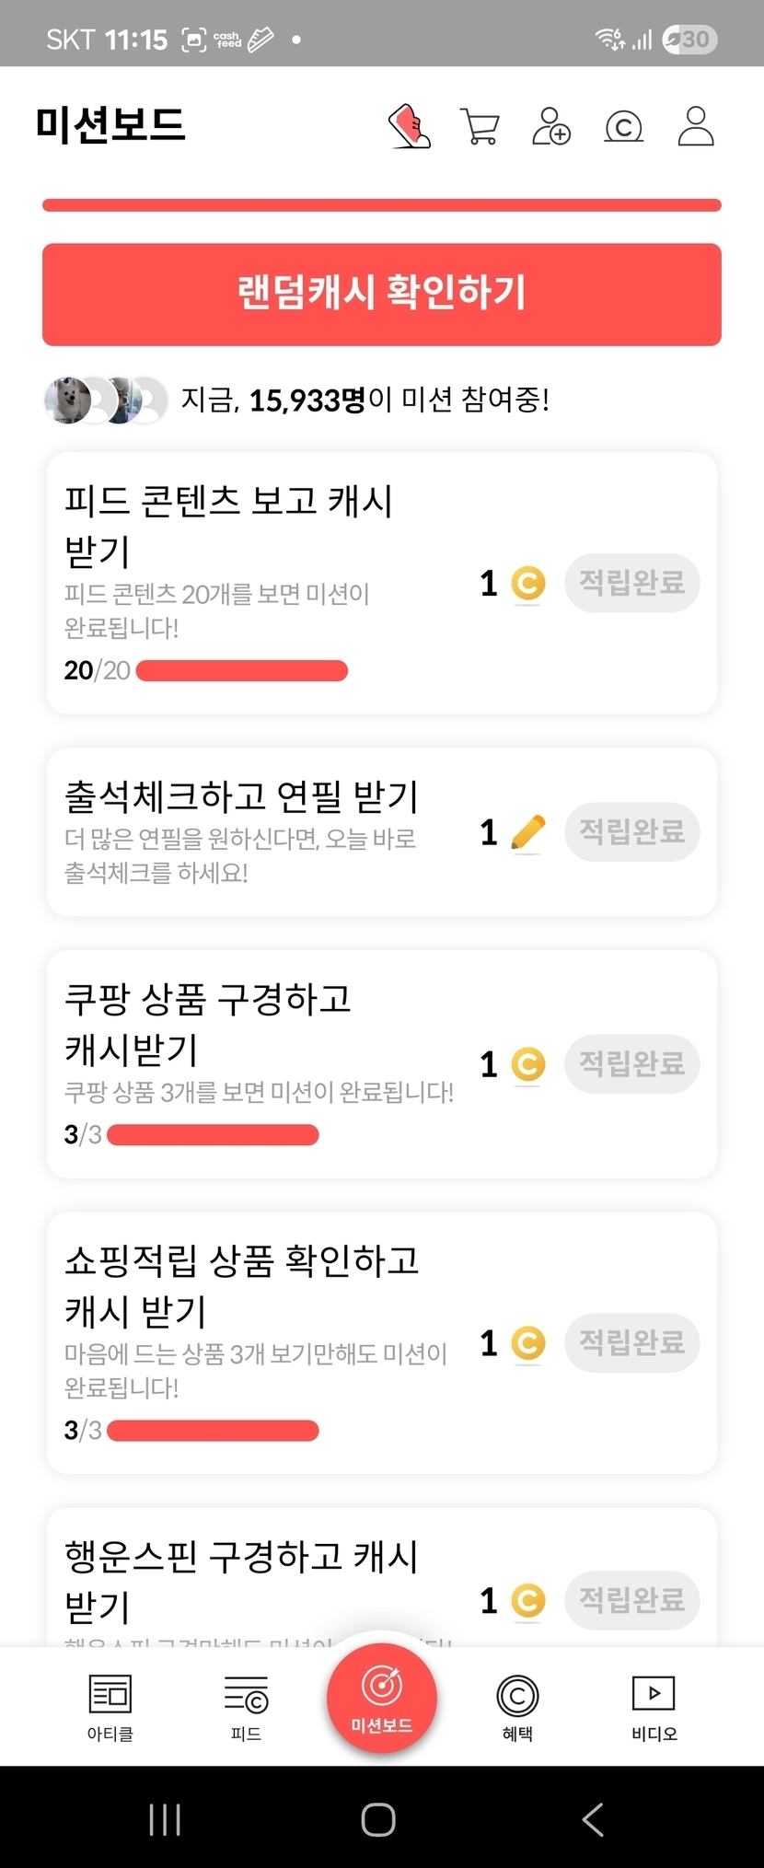Open the cash coin icon in header

pyautogui.click(x=623, y=126)
